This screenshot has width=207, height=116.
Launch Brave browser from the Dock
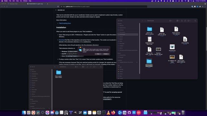click(x=33, y=113)
